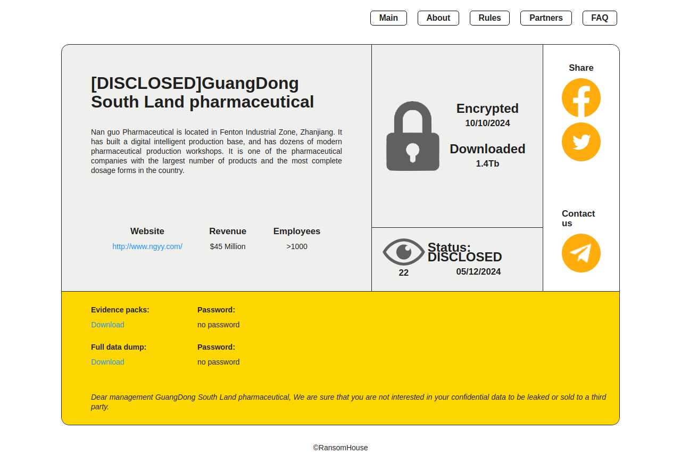
Task: Click the GuangDong South Land pharmaceutical heading
Action: [x=202, y=93]
